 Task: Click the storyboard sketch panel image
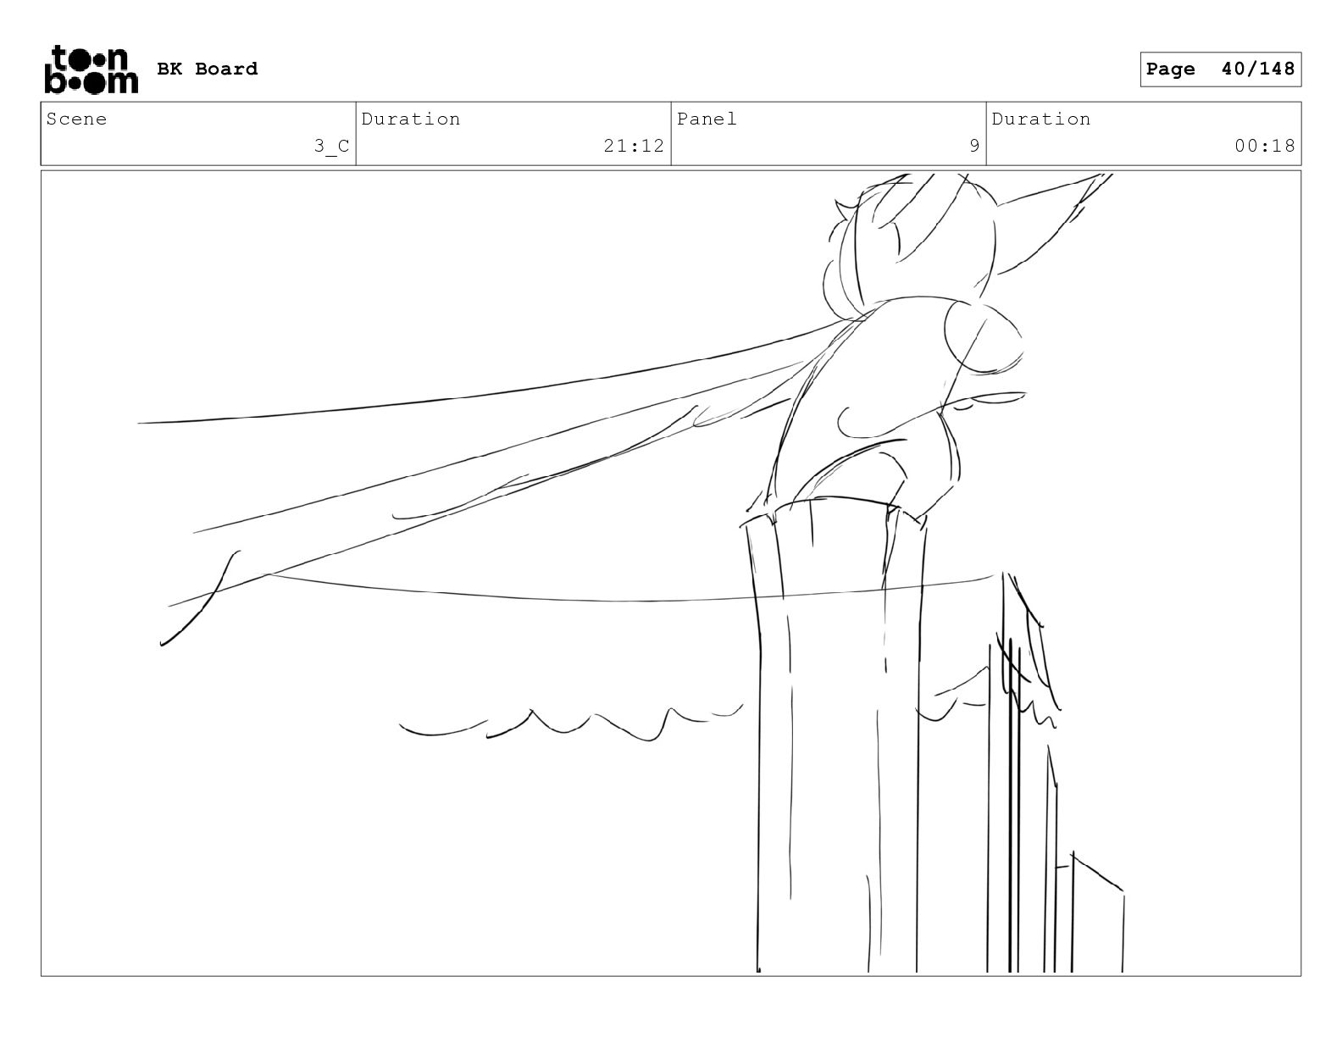tap(671, 574)
